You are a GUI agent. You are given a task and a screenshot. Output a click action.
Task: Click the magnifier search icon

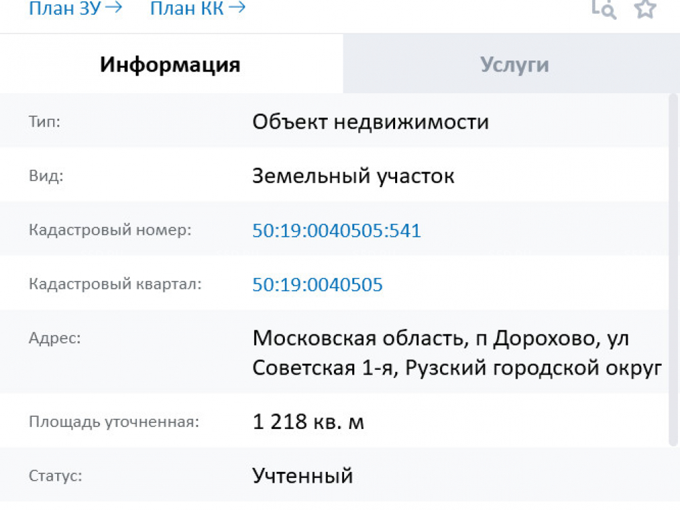tap(603, 9)
